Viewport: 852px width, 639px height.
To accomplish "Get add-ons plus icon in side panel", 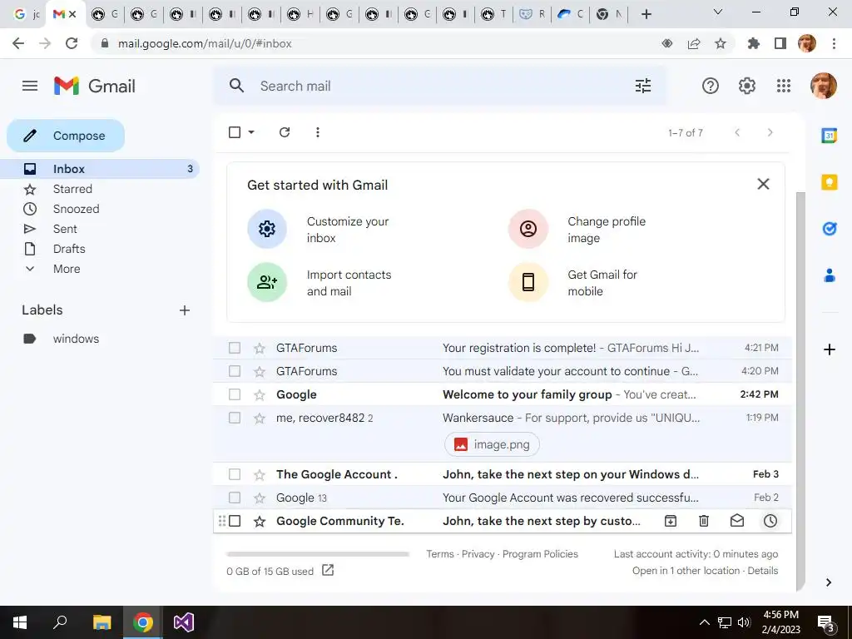I will pyautogui.click(x=830, y=349).
